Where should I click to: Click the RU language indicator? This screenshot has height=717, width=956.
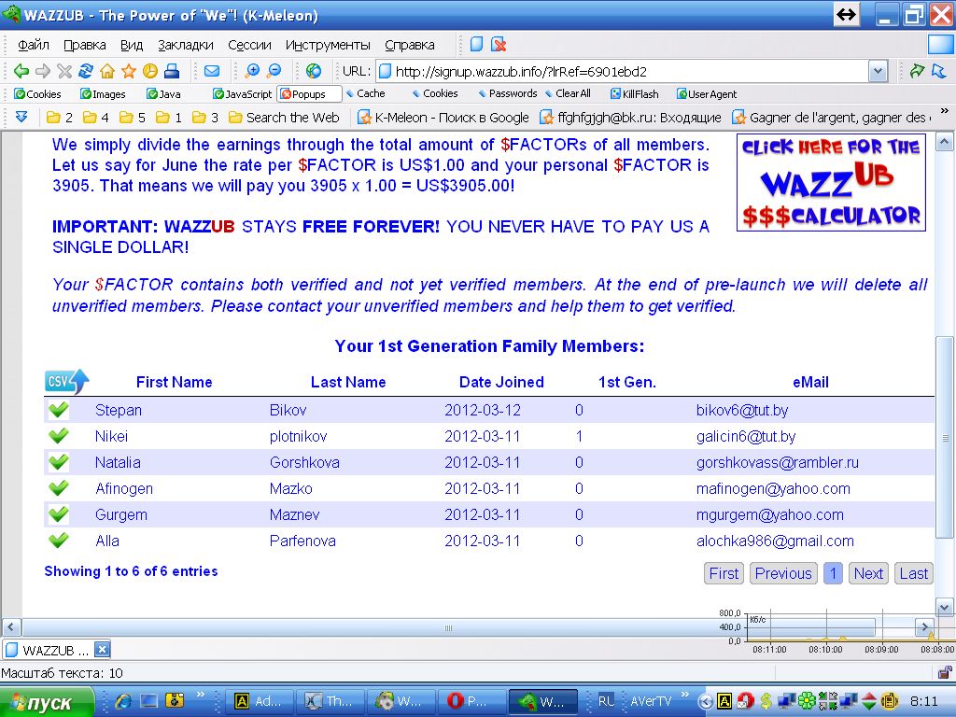(x=606, y=701)
